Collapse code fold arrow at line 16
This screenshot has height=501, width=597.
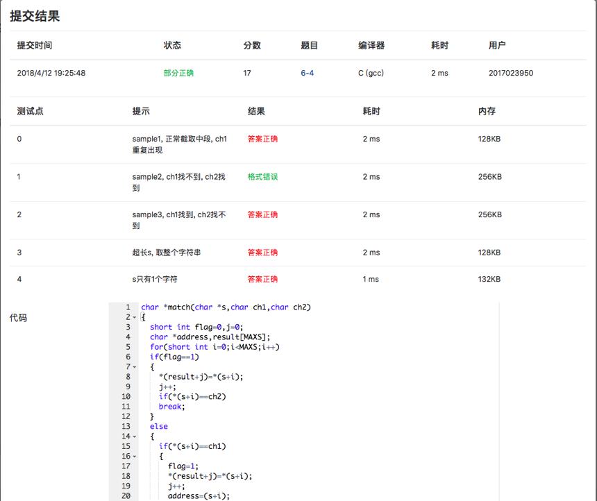[135, 456]
